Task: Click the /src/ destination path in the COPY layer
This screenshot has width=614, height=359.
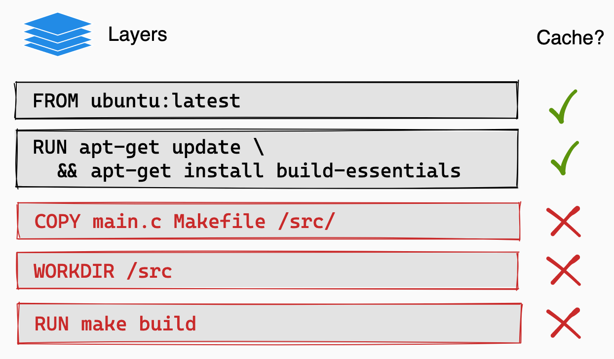Action: (306, 222)
